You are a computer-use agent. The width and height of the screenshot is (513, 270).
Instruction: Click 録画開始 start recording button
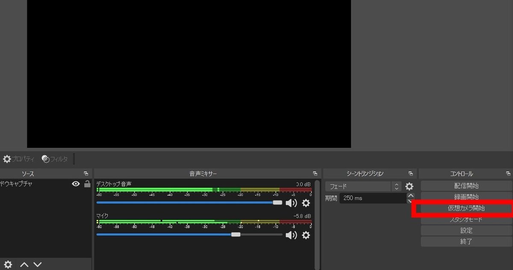tap(466, 197)
